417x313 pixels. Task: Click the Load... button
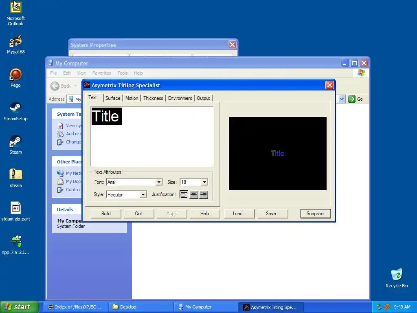239,214
